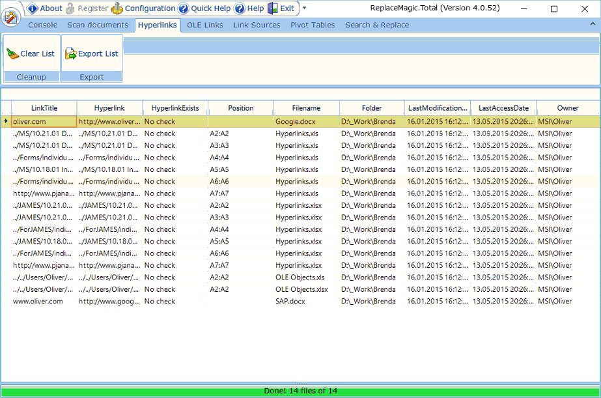Sort by the Hyperlink column header
This screenshot has width=601, height=398.
(x=109, y=108)
